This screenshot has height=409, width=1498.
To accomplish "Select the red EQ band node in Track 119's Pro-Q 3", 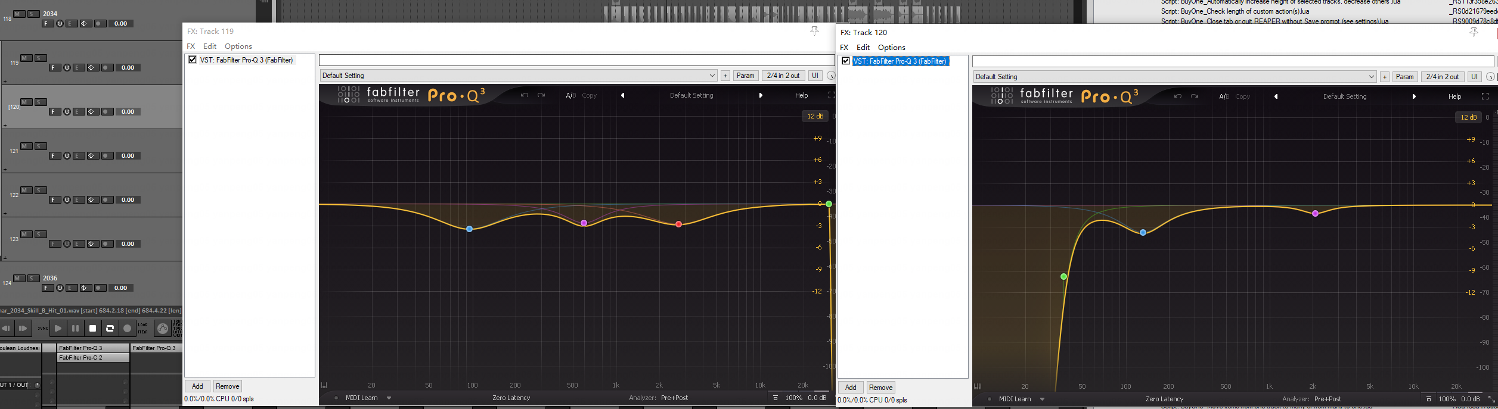I will [x=678, y=224].
